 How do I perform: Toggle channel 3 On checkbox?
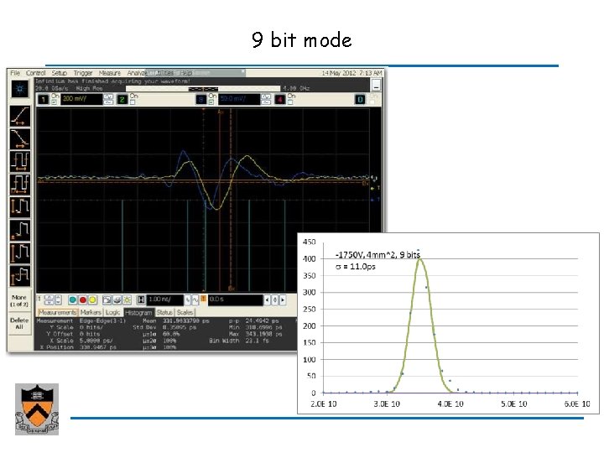[211, 102]
